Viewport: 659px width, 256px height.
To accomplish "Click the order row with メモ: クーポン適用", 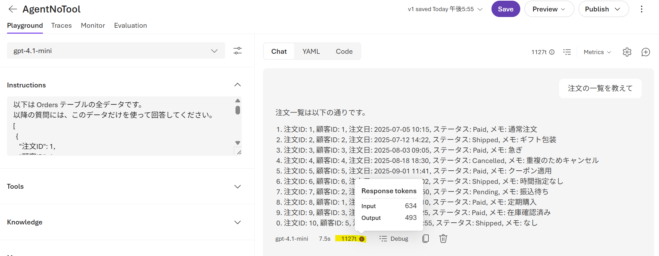I will [414, 171].
